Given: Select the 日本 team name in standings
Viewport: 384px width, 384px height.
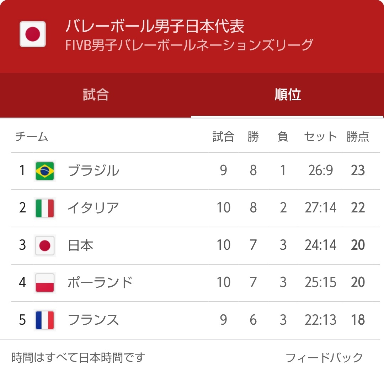Looking at the screenshot, I should (80, 245).
